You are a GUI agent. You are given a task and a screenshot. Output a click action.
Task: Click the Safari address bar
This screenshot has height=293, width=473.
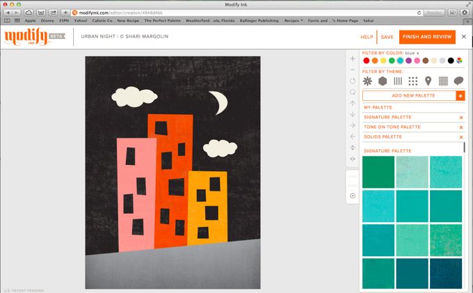point(246,13)
